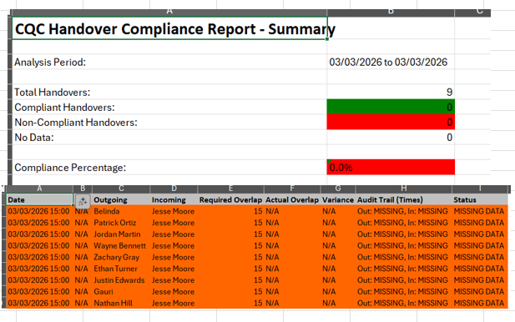The width and height of the screenshot is (515, 322).
Task: Click the green Compliant Handovers value cell
Action: (x=391, y=107)
